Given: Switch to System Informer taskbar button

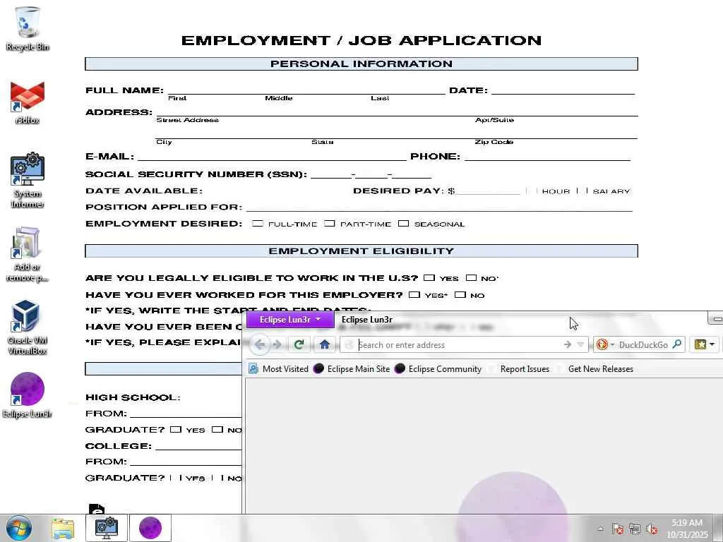Looking at the screenshot, I should 107,528.
